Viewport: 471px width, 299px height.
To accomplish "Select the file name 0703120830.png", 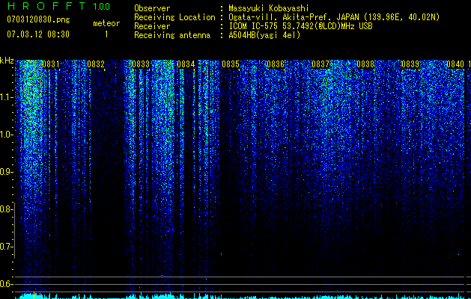I will coord(38,20).
